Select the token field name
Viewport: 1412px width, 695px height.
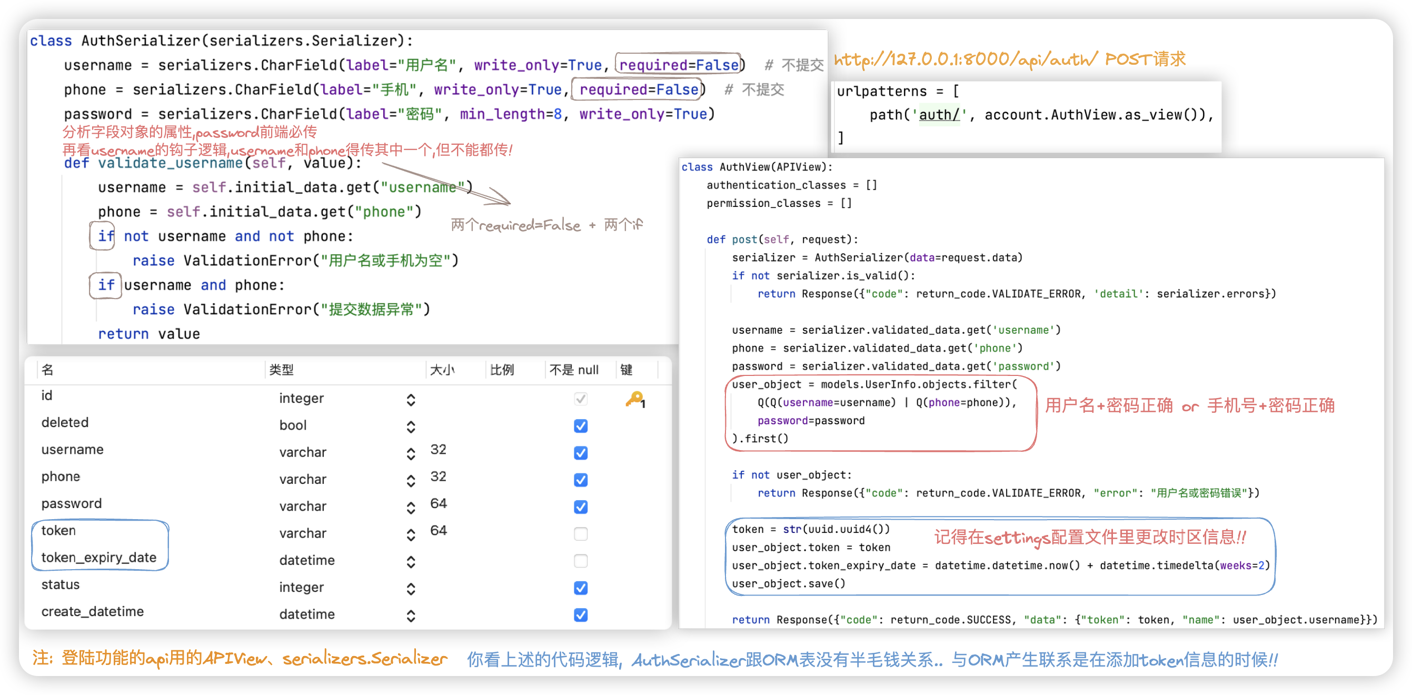pos(58,531)
